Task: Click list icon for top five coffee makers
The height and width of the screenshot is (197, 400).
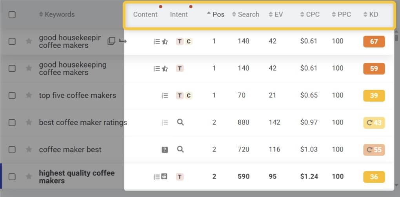Action: click(165, 96)
